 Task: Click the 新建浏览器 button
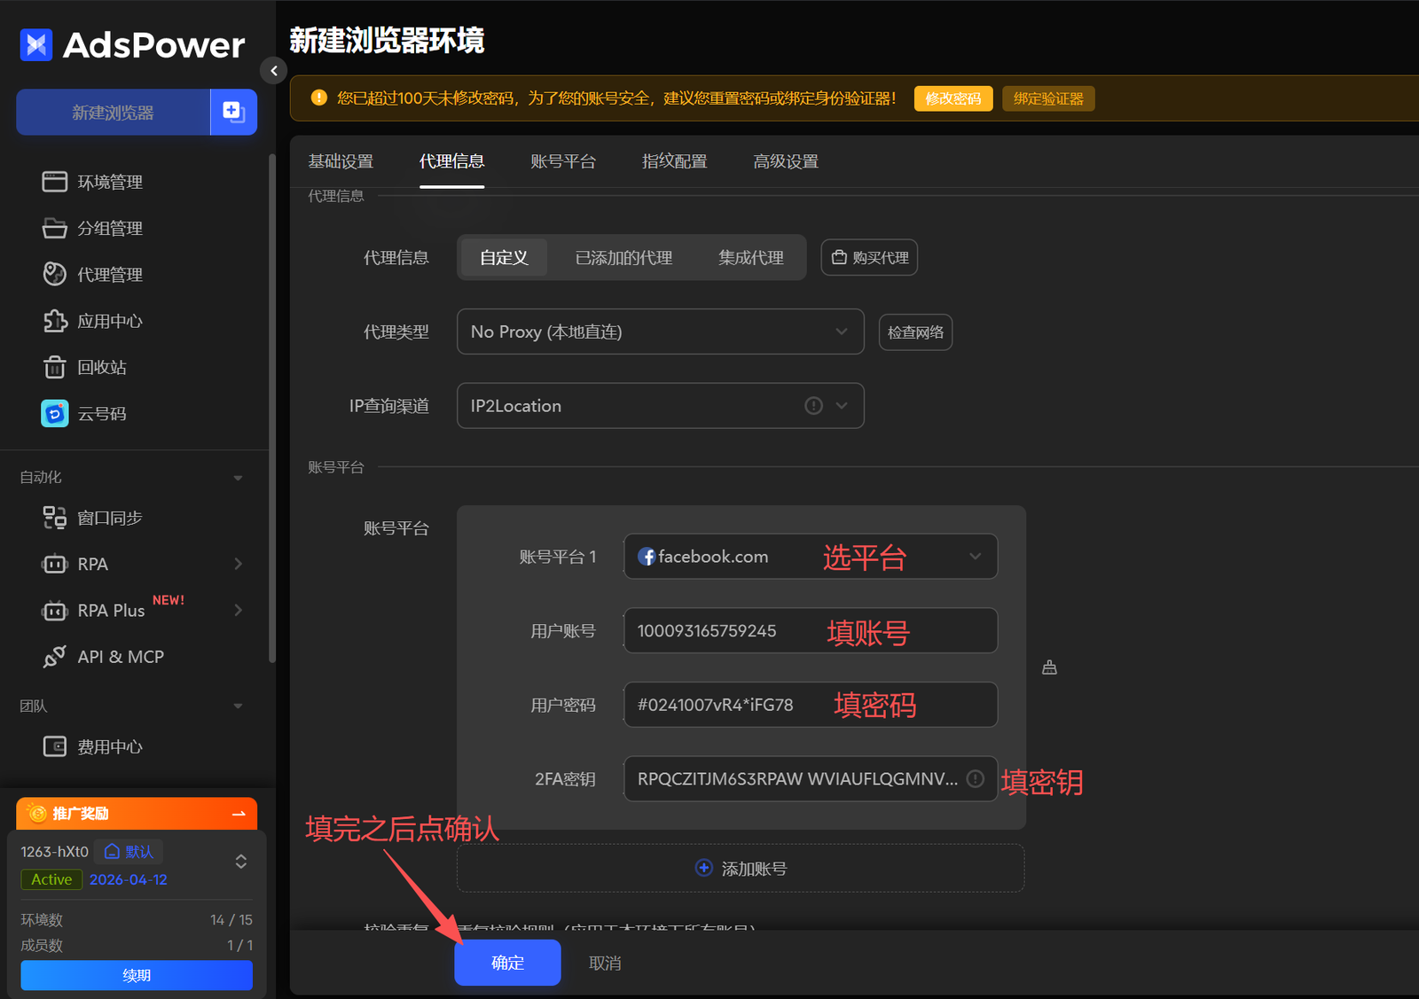pyautogui.click(x=114, y=112)
